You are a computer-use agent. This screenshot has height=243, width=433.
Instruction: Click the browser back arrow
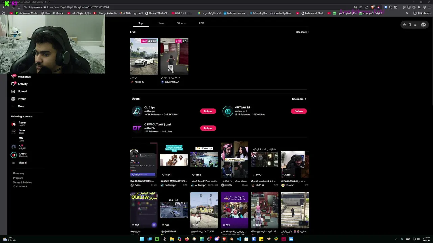tap(4, 7)
